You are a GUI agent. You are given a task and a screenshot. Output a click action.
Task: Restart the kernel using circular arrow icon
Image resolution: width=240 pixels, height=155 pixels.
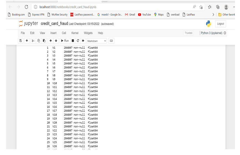coord(78,41)
